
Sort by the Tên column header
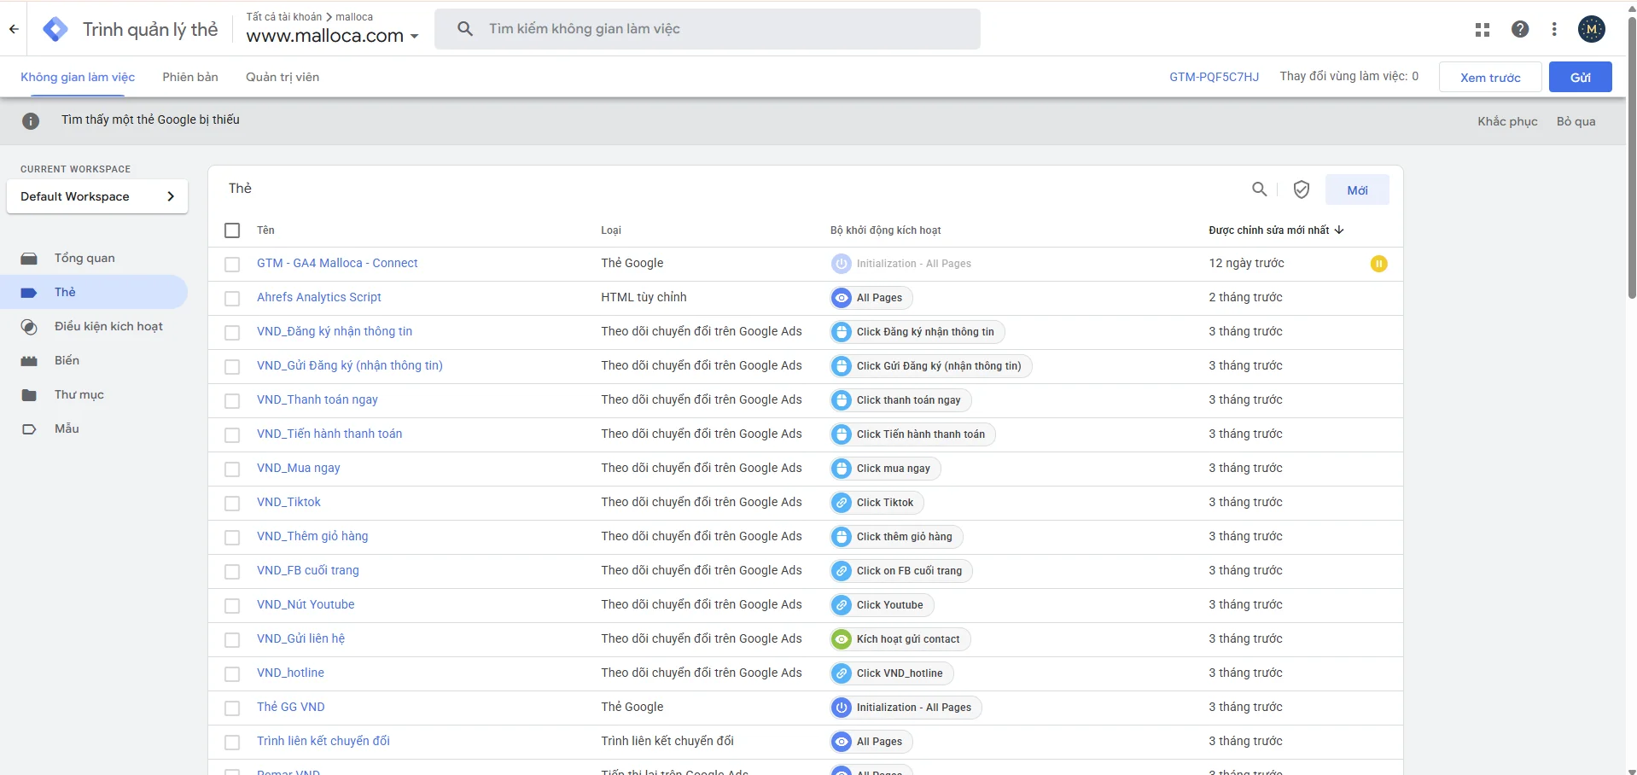pyautogui.click(x=265, y=230)
